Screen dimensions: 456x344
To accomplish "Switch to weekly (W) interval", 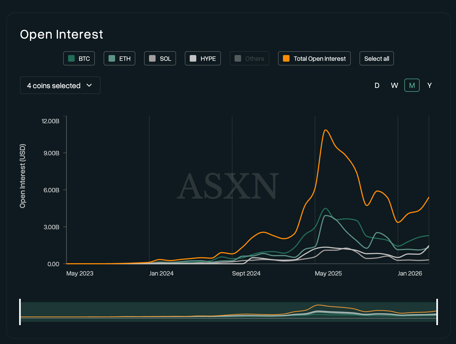I will [x=394, y=85].
